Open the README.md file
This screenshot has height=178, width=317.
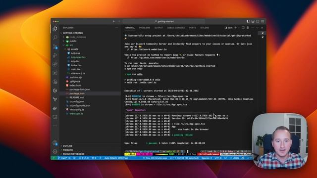tap(76, 97)
